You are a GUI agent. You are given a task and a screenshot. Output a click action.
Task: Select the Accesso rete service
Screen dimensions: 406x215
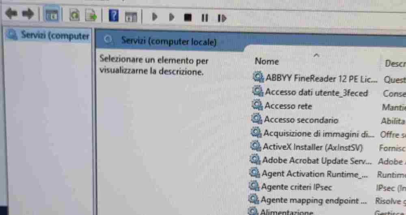pyautogui.click(x=288, y=106)
